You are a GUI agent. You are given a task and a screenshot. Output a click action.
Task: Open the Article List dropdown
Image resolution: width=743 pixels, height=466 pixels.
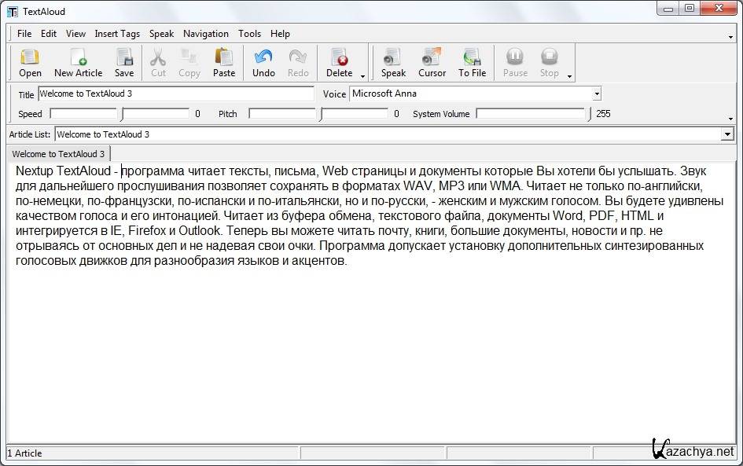[x=726, y=134]
